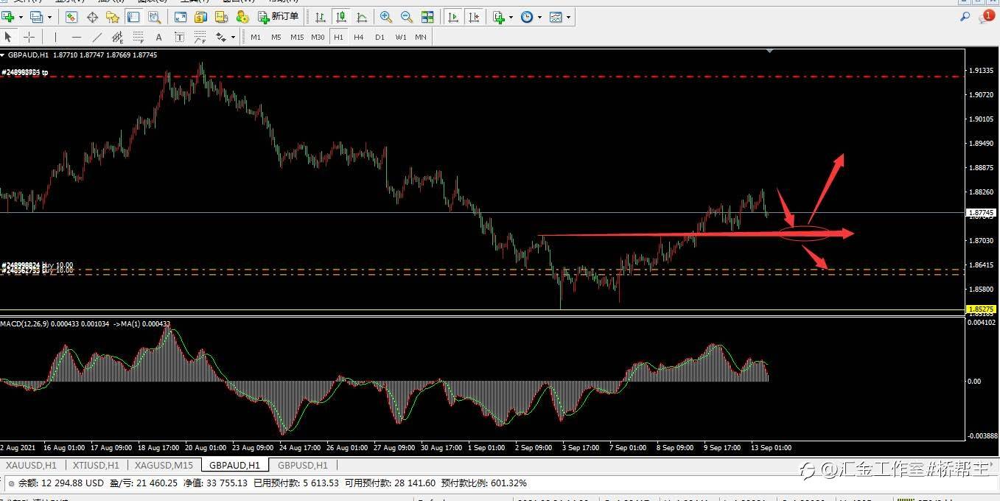Switch to M5 timeframe
This screenshot has height=501, width=1000.
tap(276, 37)
